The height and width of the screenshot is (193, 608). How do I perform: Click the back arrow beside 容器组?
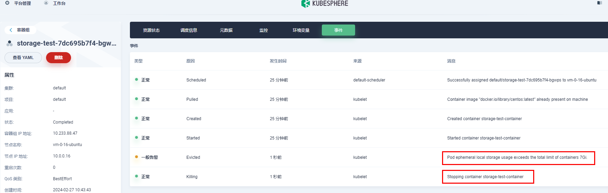click(x=11, y=30)
